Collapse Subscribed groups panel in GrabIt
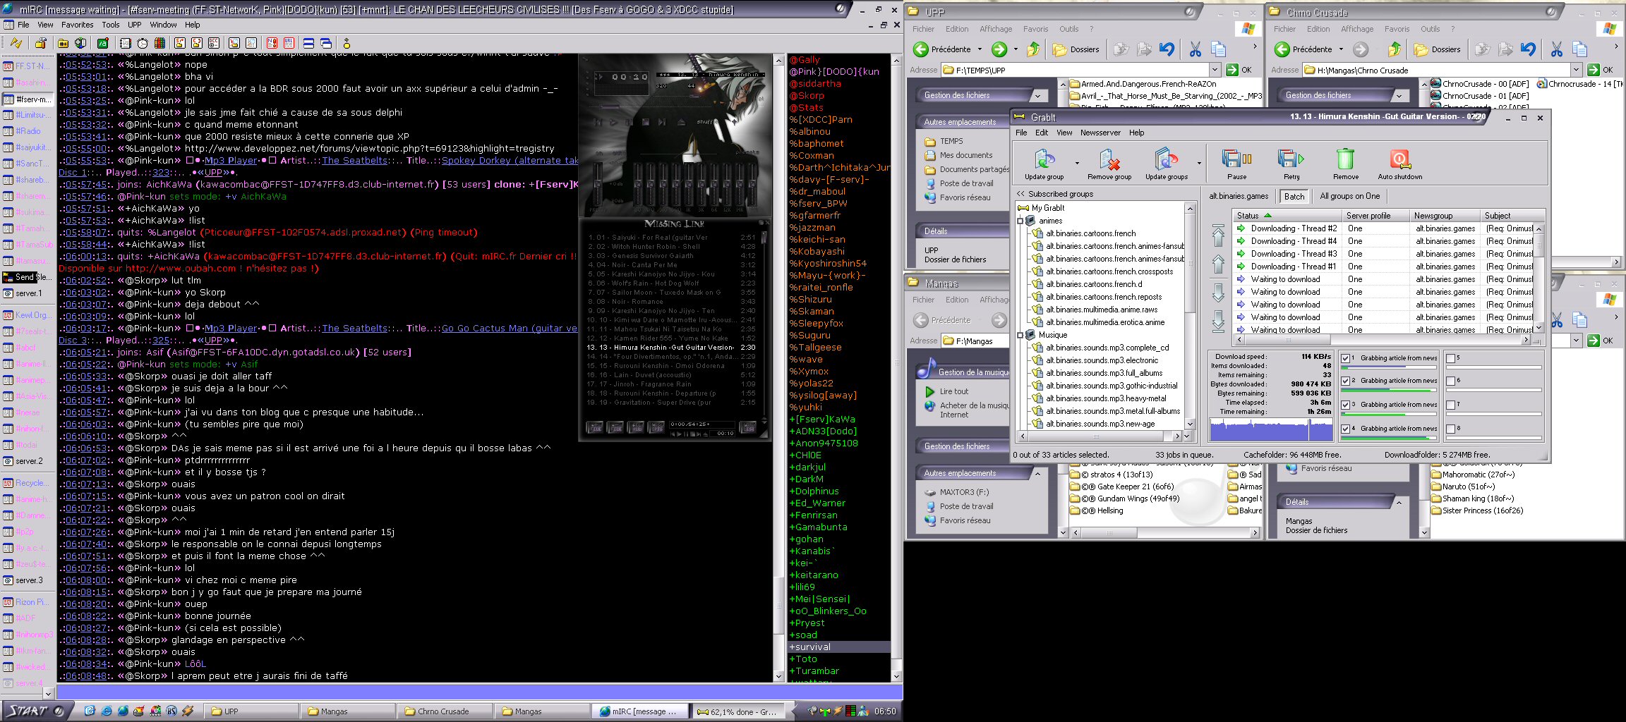This screenshot has height=722, width=1626. coord(1020,194)
